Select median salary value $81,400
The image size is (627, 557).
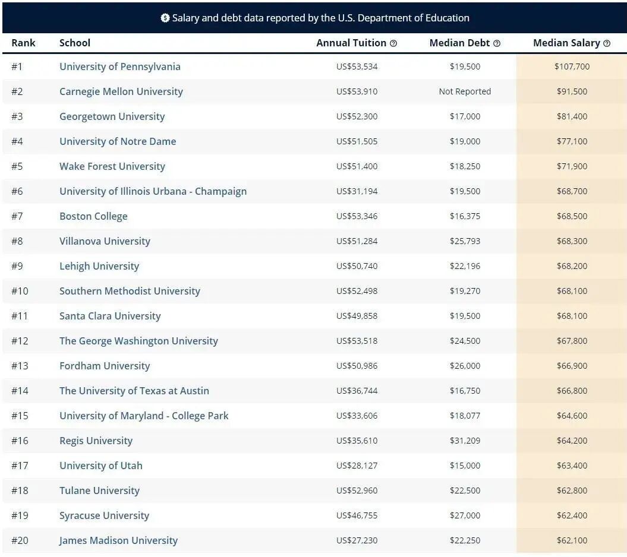(x=572, y=116)
